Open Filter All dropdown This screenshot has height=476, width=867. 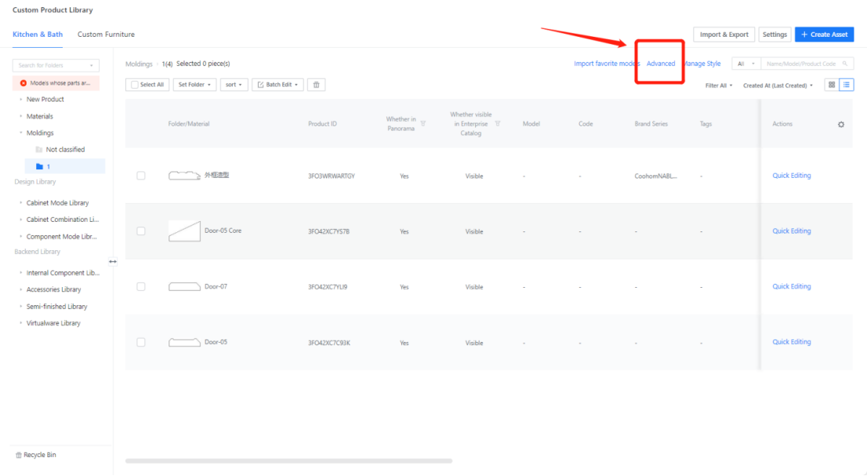(719, 85)
